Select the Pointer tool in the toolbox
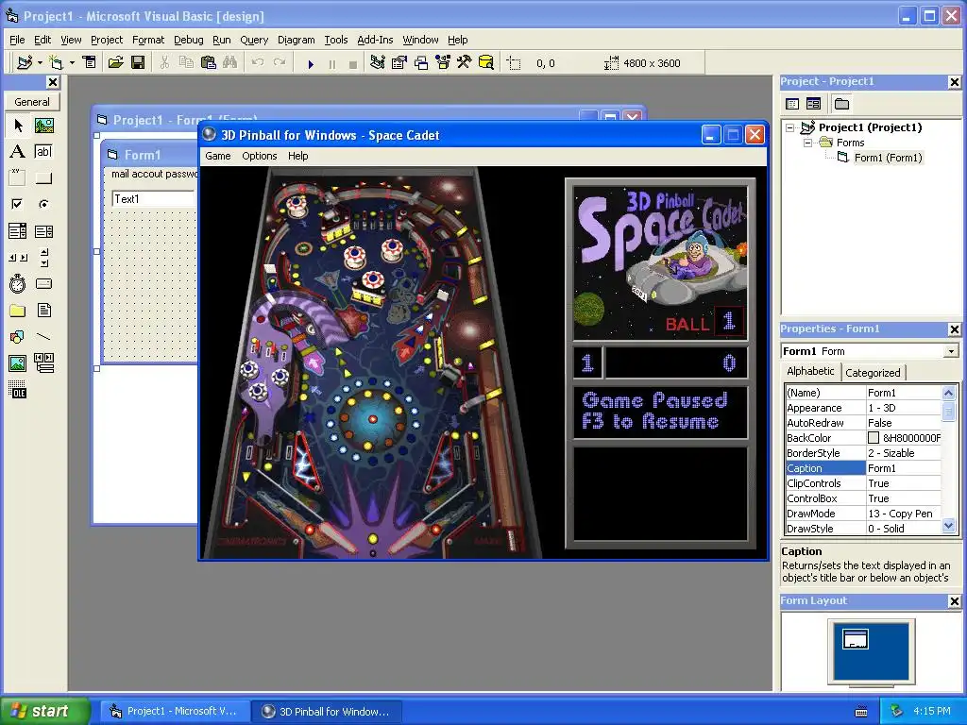 (18, 126)
